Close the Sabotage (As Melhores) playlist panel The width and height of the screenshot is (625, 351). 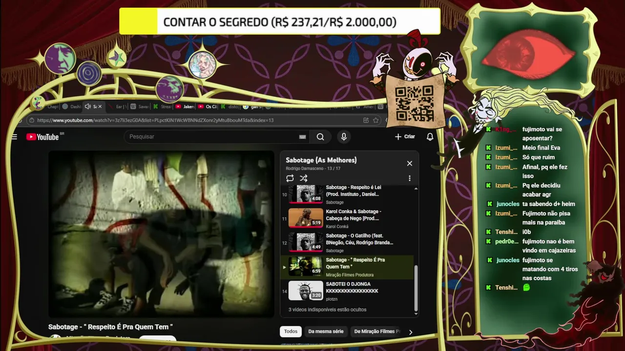[x=410, y=163]
